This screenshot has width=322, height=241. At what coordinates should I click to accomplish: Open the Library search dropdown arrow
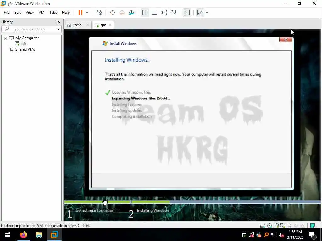click(58, 29)
